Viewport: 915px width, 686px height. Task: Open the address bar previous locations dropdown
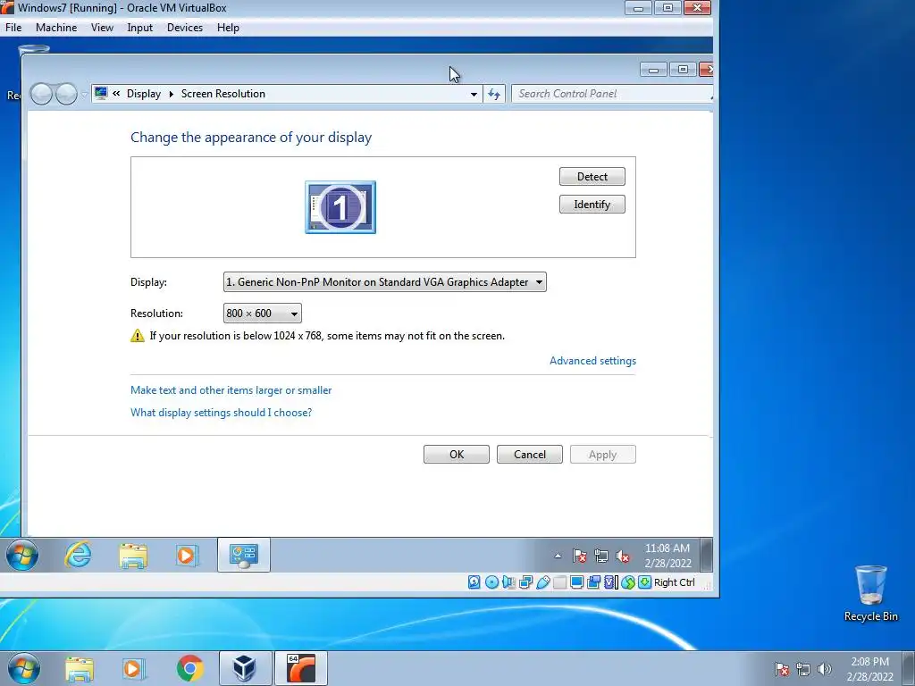[474, 94]
